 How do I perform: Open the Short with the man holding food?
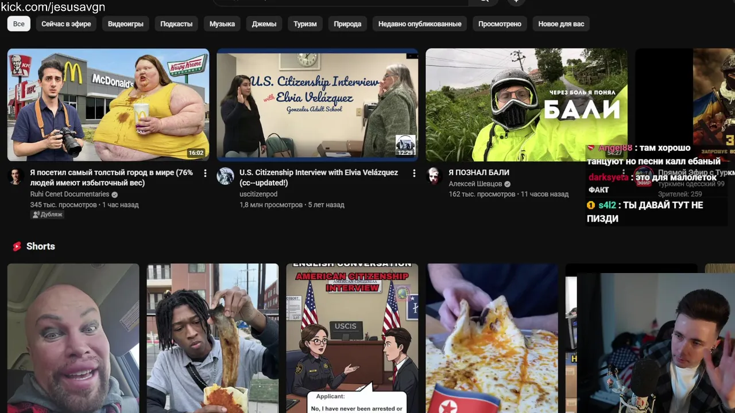point(212,338)
